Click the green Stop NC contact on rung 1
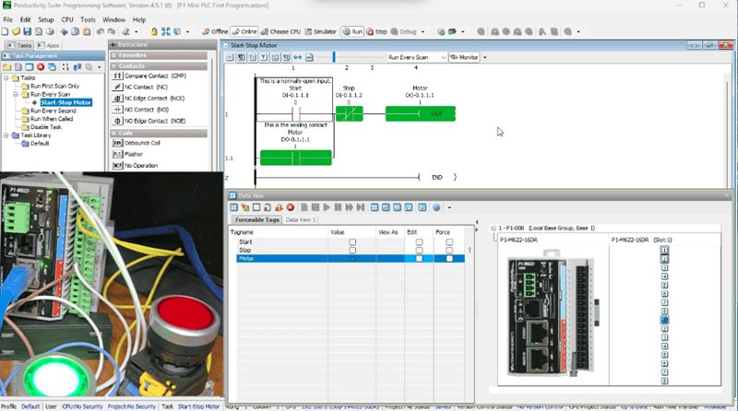This screenshot has width=738, height=411. [350, 113]
